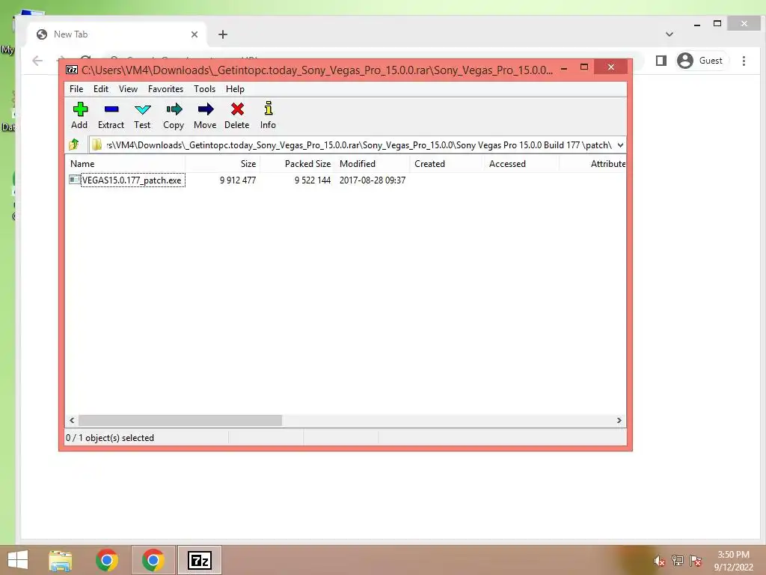Open Info for the archive
The height and width of the screenshot is (575, 766).
tap(268, 116)
